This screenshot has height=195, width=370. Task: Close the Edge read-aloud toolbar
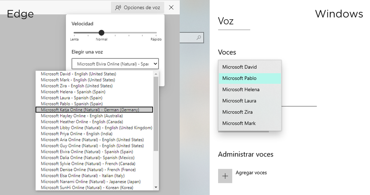pos(171,7)
